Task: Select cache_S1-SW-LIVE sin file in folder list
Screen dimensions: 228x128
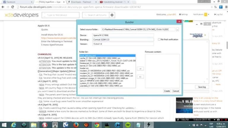Action: click(x=107, y=58)
